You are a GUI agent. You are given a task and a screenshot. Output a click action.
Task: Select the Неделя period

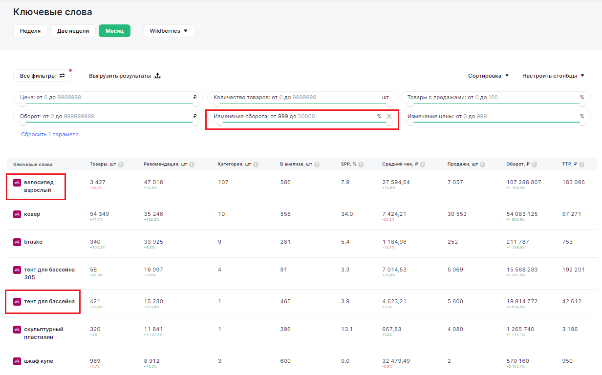[x=30, y=31]
